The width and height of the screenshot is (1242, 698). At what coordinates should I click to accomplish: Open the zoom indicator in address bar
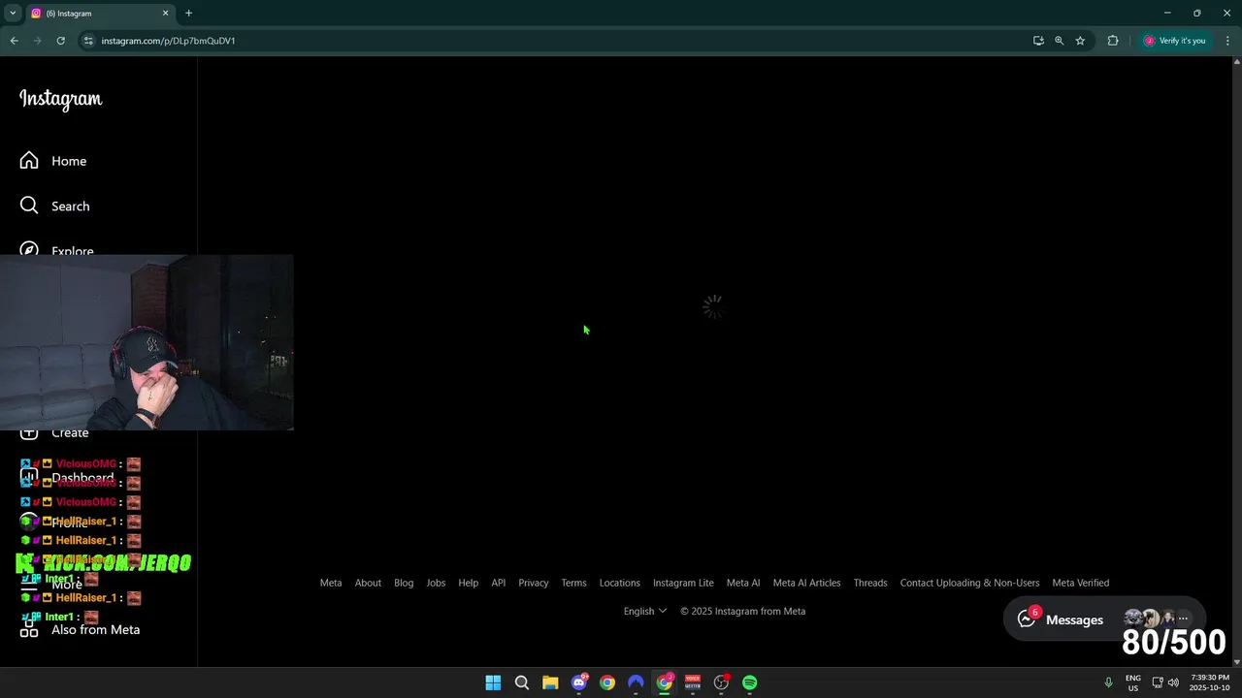click(1059, 41)
